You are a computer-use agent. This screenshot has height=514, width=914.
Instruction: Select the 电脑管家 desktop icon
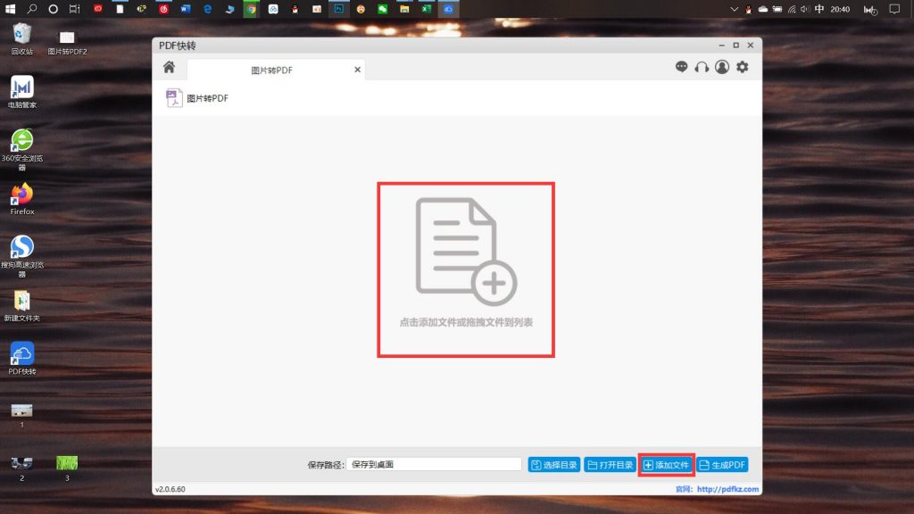tap(22, 92)
